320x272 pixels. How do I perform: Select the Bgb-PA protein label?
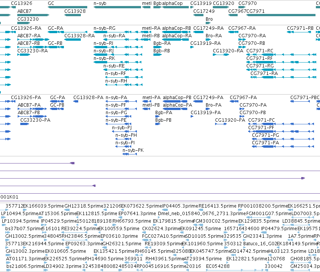click(164, 113)
